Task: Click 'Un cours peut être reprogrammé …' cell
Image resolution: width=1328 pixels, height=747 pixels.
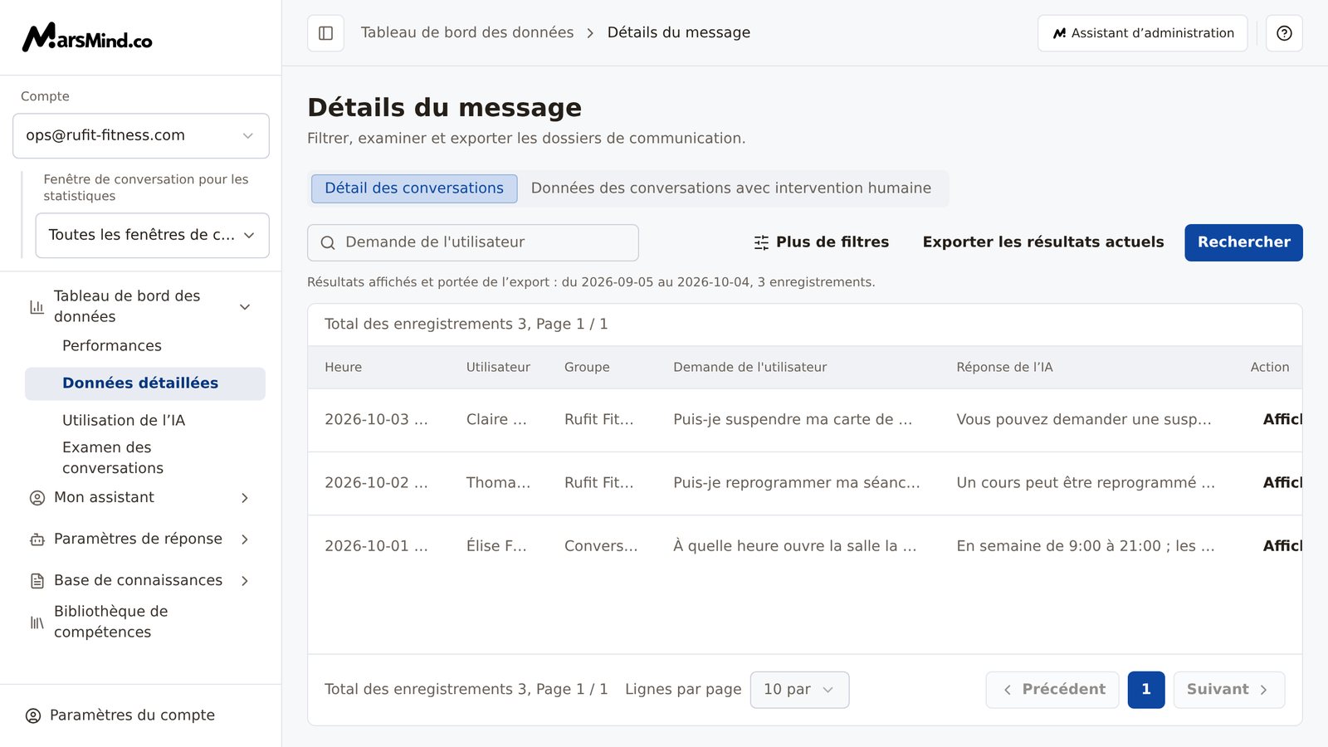Action: click(x=1086, y=483)
